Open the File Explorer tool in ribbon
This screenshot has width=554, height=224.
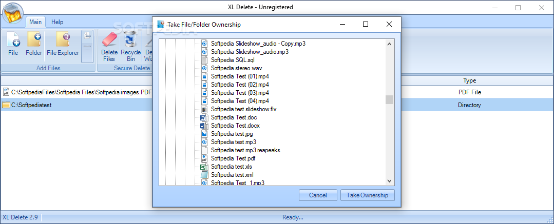(x=63, y=44)
